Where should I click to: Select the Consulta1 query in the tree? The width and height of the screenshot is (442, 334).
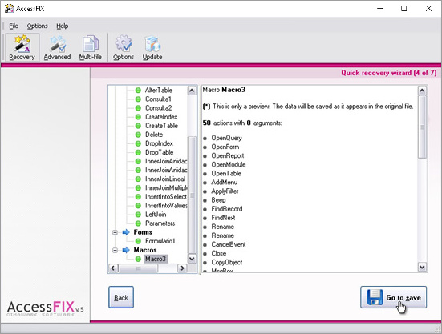158,99
